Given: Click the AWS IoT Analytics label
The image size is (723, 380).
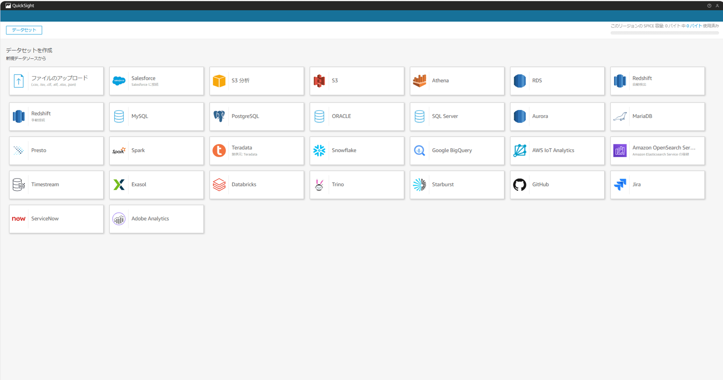Looking at the screenshot, I should tap(553, 150).
